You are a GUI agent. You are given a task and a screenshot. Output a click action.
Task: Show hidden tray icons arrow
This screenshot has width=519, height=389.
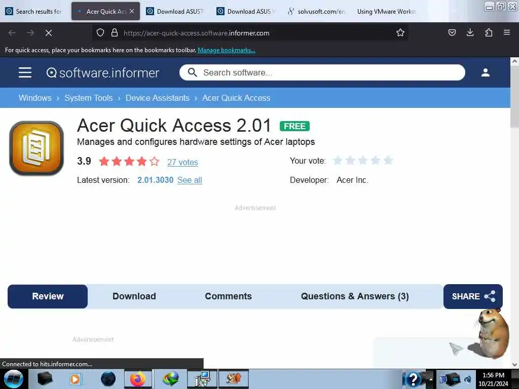(431, 379)
